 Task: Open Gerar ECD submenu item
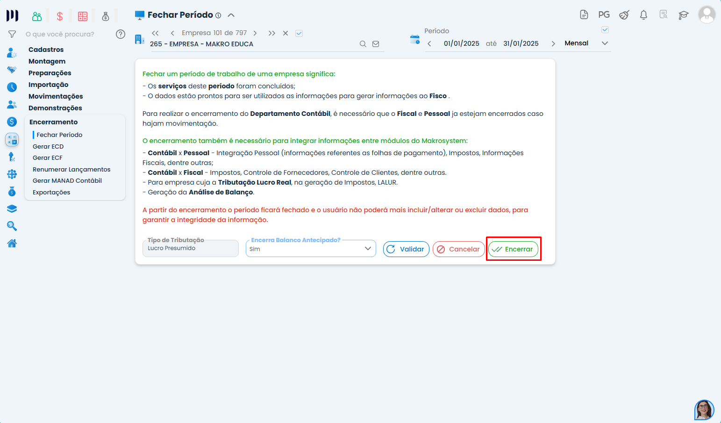point(48,146)
